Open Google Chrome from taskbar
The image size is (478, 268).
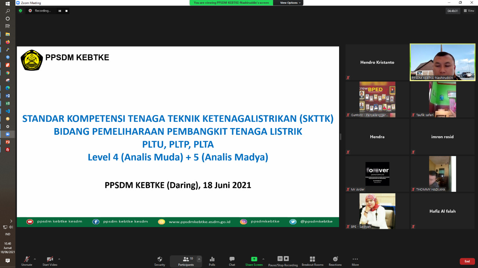tap(7, 73)
